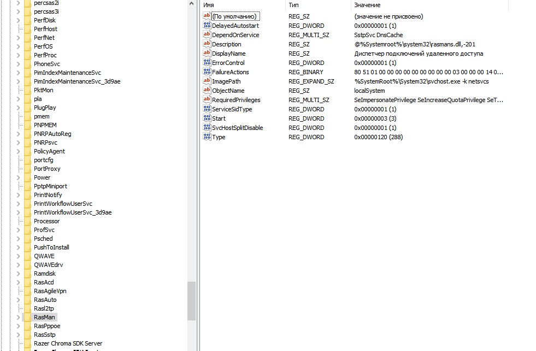
Task: Click the Ramdisk folder icon
Action: coord(27,273)
